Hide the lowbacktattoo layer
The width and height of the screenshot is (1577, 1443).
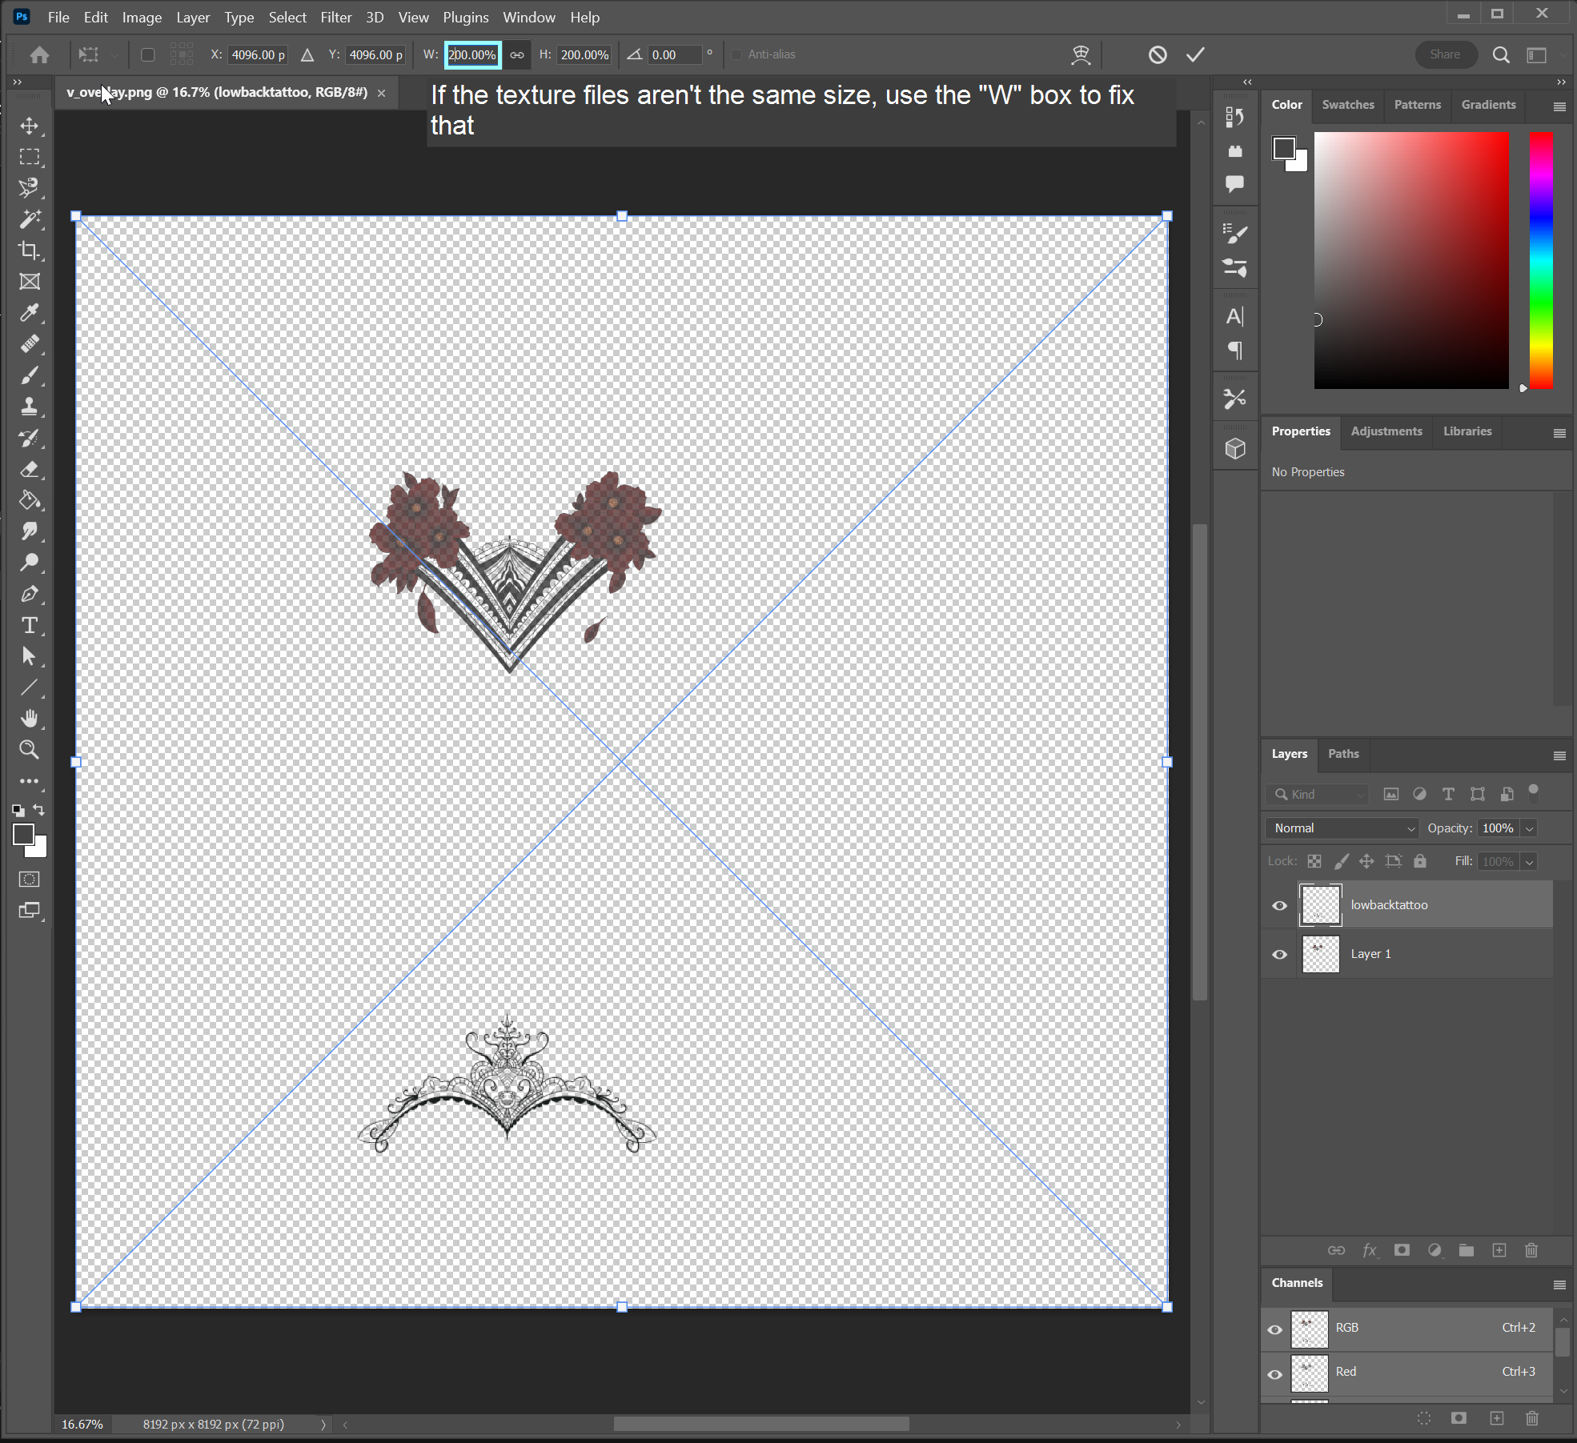1279,905
